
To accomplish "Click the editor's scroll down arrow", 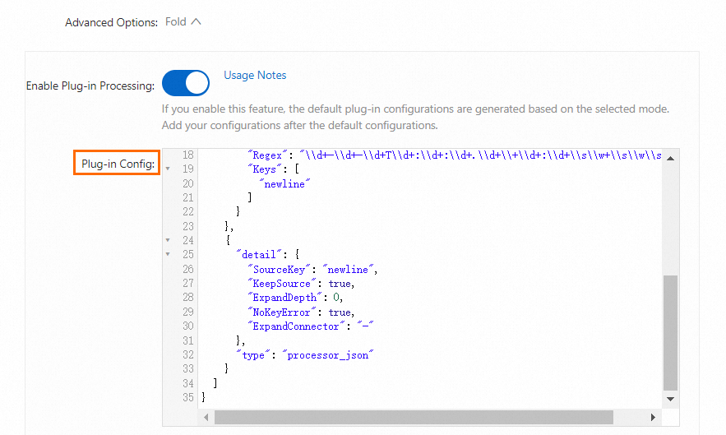I will pos(670,399).
